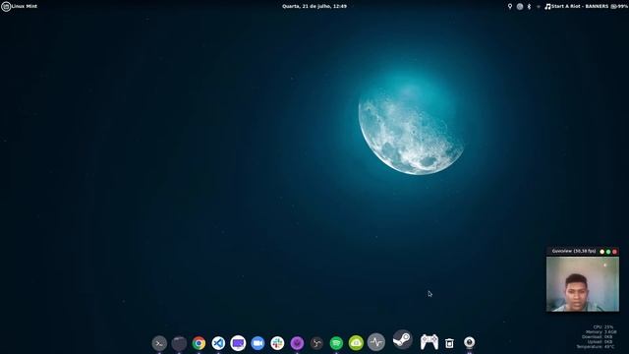Click the Upload speed desklet line
This screenshot has height=354, width=629.
coord(600,341)
